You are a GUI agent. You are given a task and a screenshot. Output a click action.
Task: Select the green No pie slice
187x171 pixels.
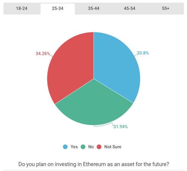94,106
